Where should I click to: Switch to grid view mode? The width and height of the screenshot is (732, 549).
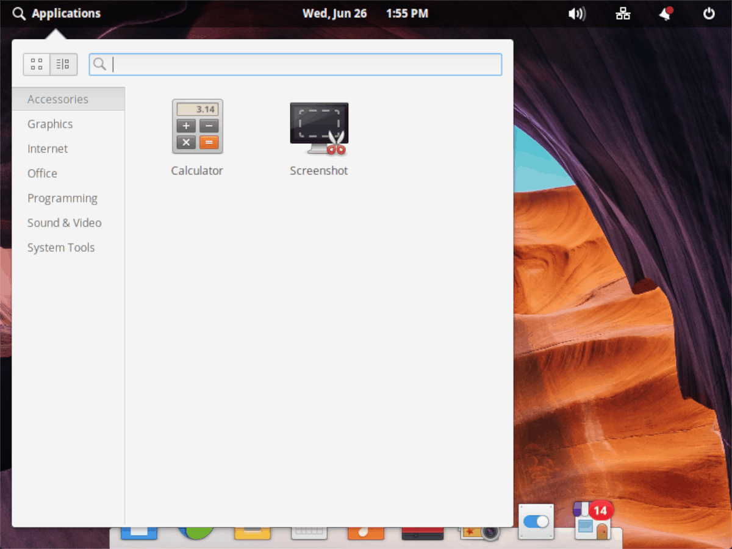(37, 64)
